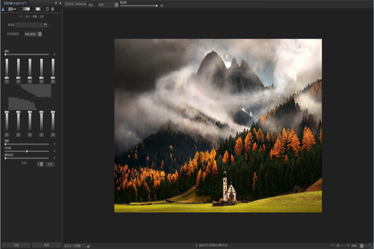Switch to the 1步 tab
Image resolution: width=374 pixels, height=249 pixels.
click(x=21, y=16)
